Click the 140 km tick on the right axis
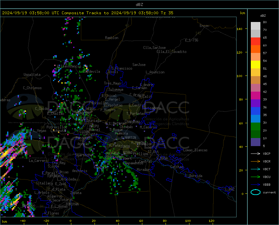The height and width of the screenshot is (225, 279). pyautogui.click(x=240, y=29)
